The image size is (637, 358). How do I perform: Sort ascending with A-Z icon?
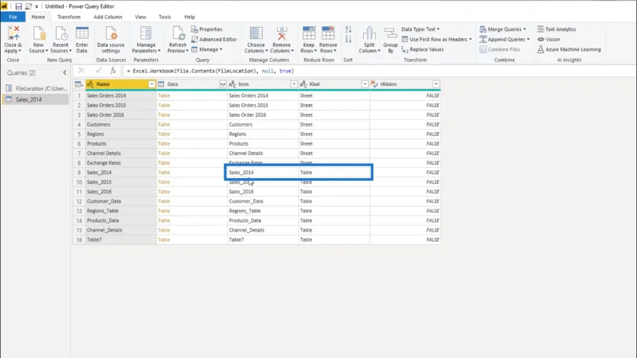(x=348, y=29)
